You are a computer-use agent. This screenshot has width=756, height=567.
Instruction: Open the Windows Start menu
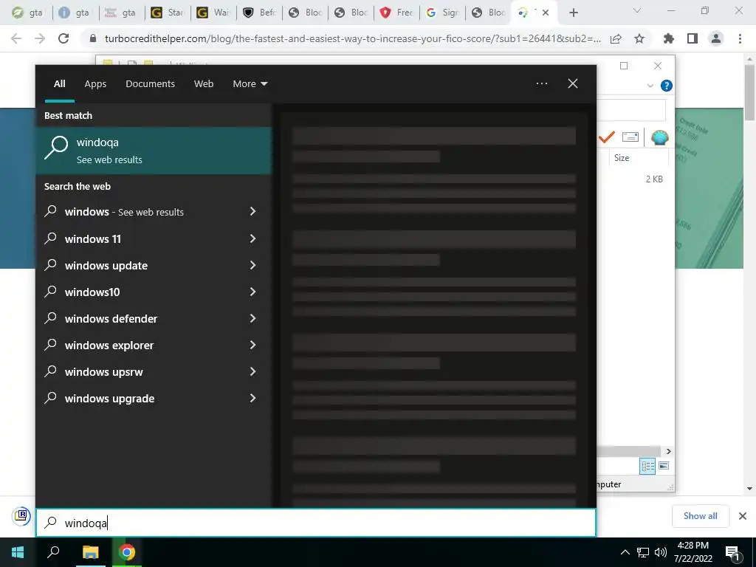click(18, 552)
